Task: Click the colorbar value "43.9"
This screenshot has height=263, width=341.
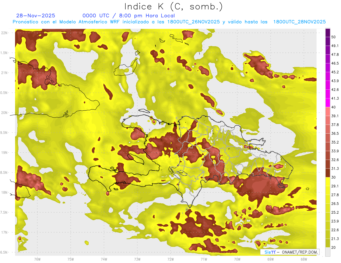Action: coord(335,81)
